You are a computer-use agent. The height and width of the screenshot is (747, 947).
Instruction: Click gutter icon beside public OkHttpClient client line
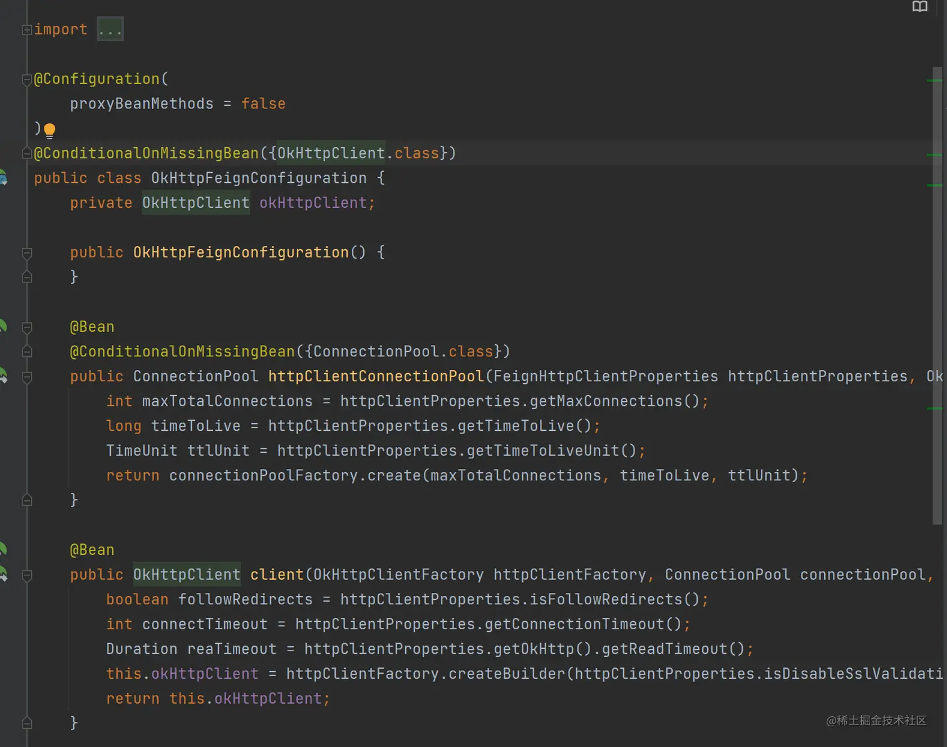[x=3, y=574]
